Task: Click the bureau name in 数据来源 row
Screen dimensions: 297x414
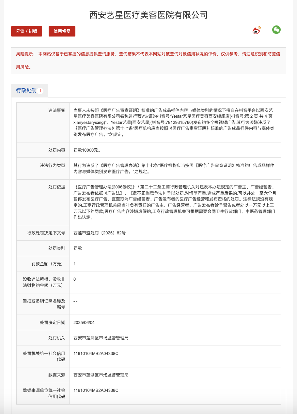Action: point(101,375)
